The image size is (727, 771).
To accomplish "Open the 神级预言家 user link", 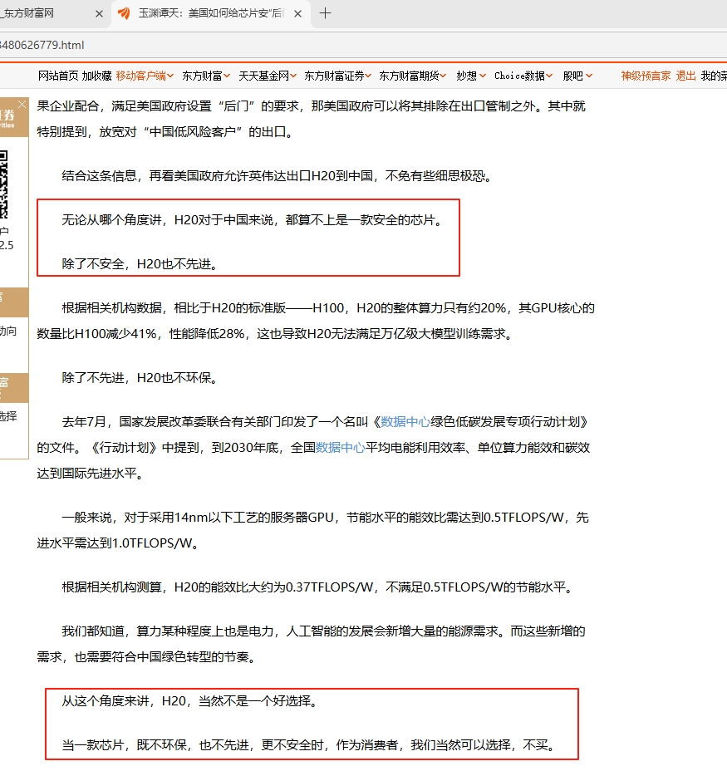I will (646, 76).
